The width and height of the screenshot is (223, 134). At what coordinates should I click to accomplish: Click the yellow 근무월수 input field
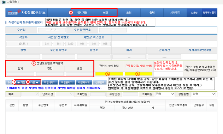[x=139, y=74]
